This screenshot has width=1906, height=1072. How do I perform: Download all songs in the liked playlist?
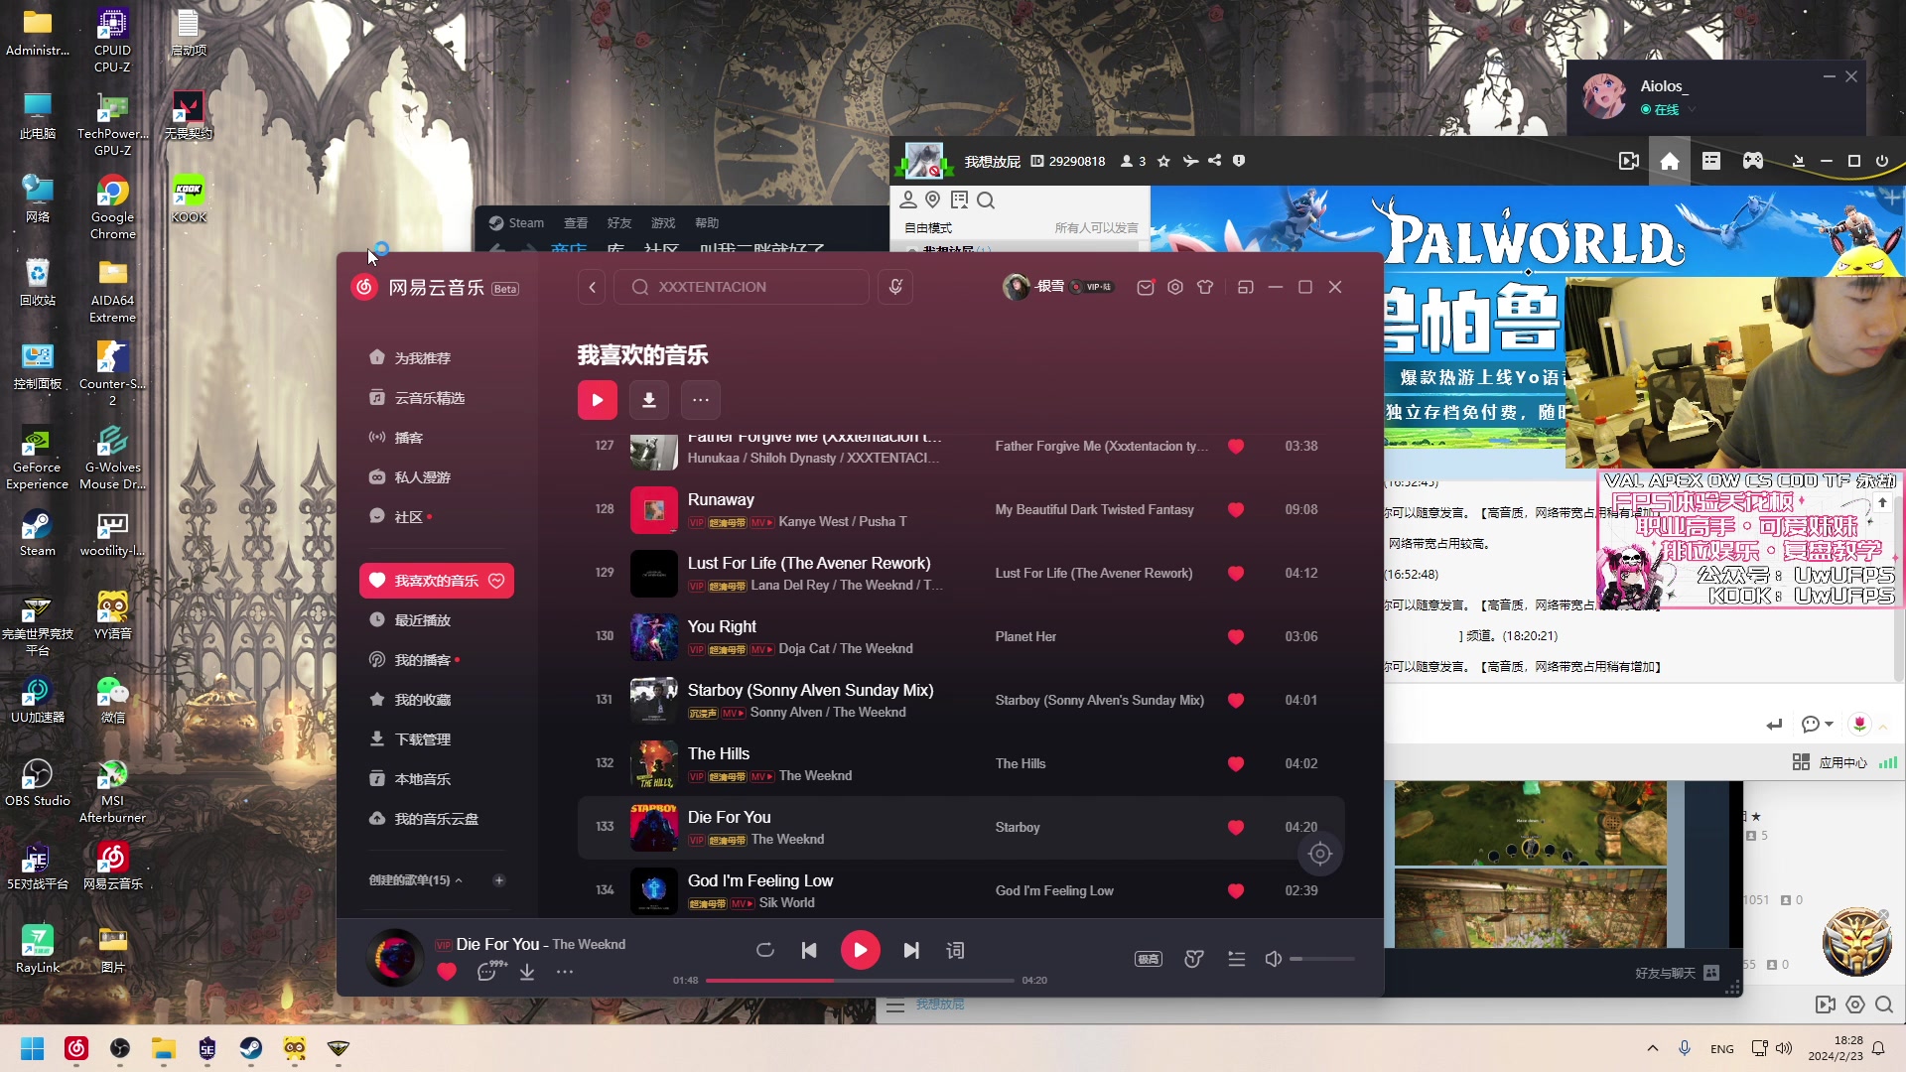point(649,400)
